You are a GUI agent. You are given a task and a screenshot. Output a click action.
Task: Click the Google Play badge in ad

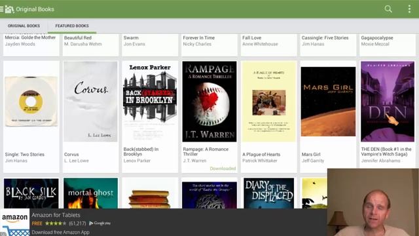click(x=100, y=223)
